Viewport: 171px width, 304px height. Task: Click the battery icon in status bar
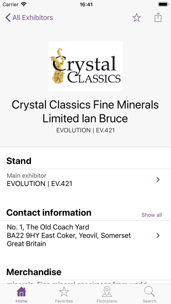(x=163, y=4)
